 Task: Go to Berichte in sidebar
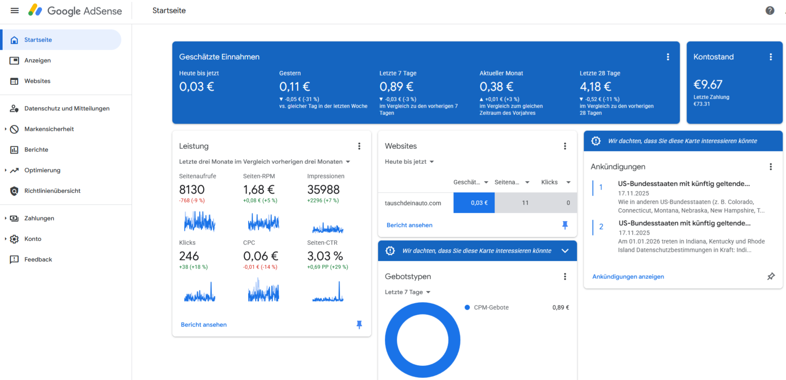coord(36,150)
